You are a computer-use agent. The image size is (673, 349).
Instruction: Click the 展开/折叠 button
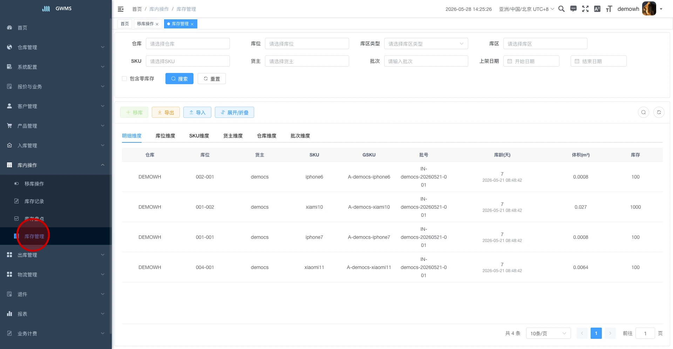pos(234,113)
